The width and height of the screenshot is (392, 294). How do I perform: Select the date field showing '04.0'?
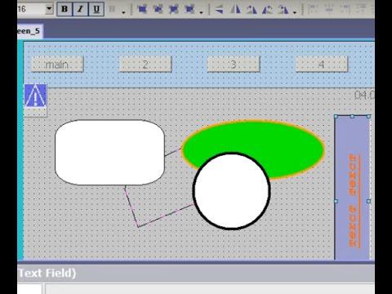(364, 95)
